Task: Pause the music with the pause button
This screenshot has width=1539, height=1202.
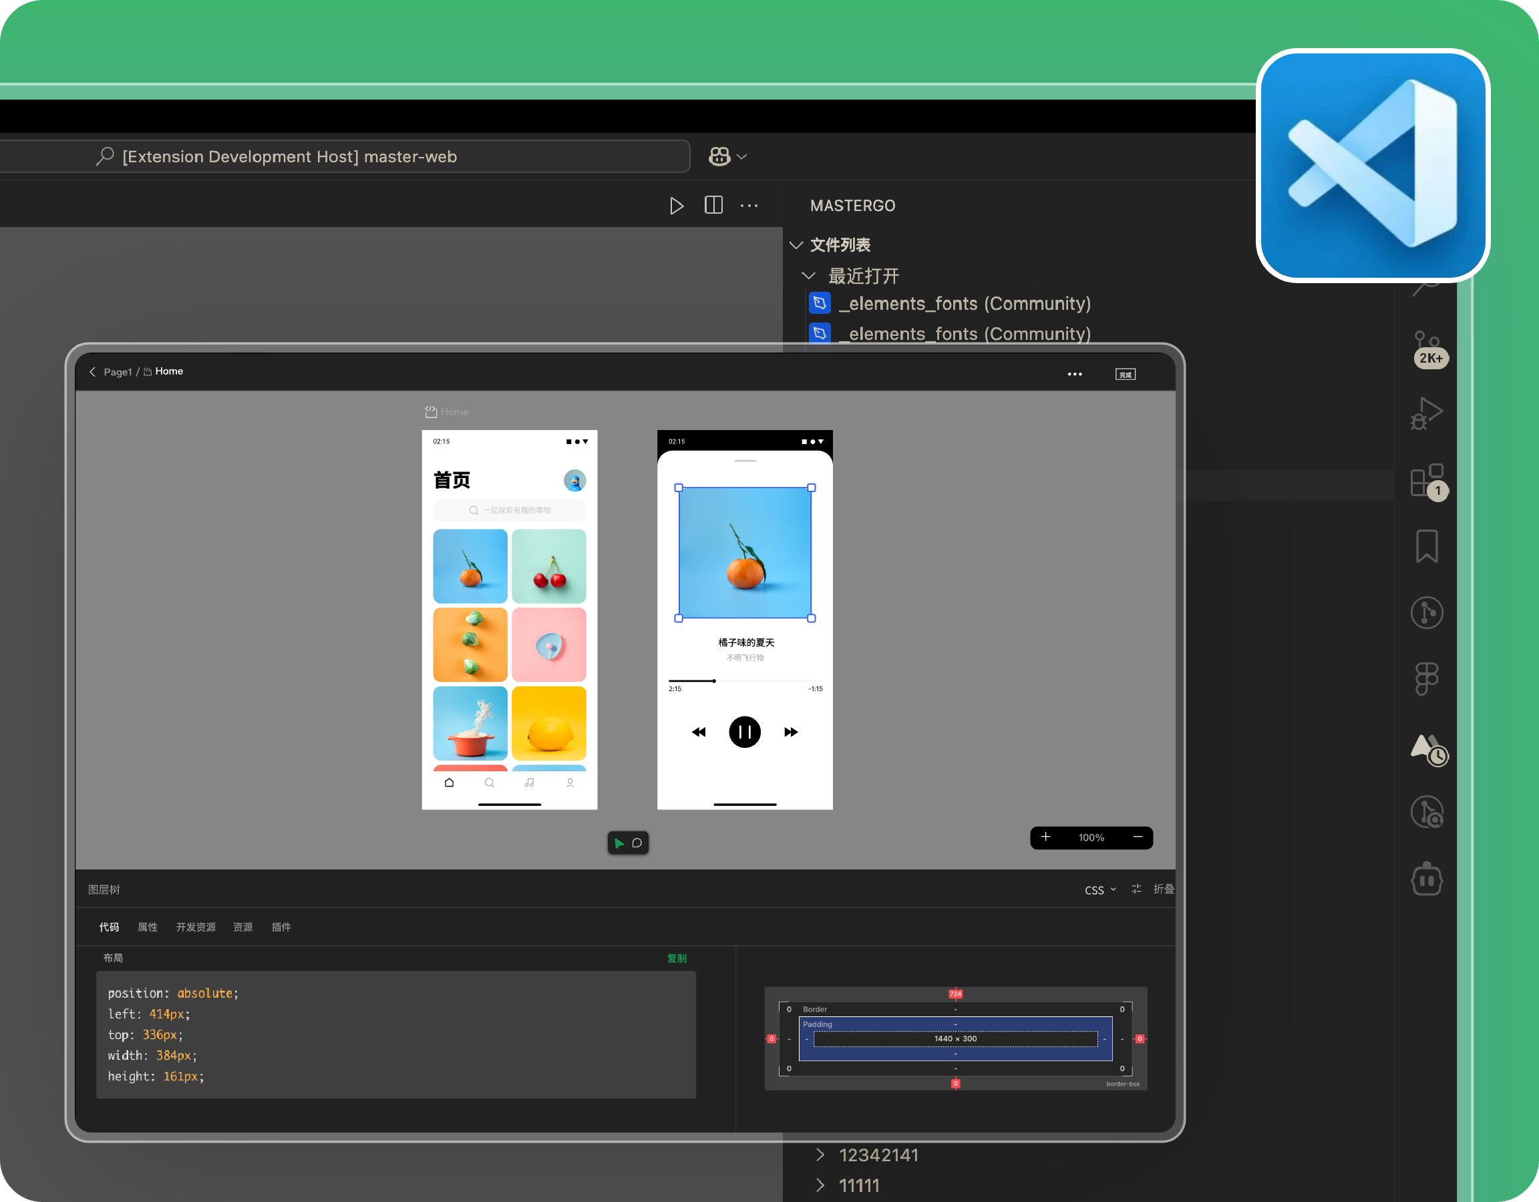Action: pyautogui.click(x=744, y=732)
